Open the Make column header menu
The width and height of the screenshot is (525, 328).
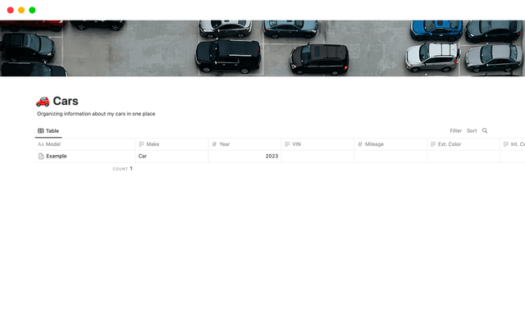153,144
